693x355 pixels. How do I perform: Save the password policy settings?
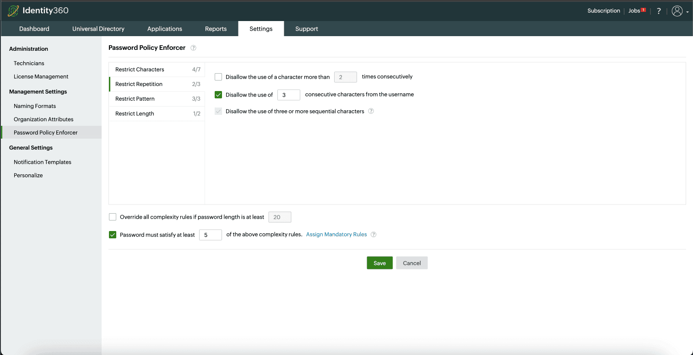tap(379, 263)
